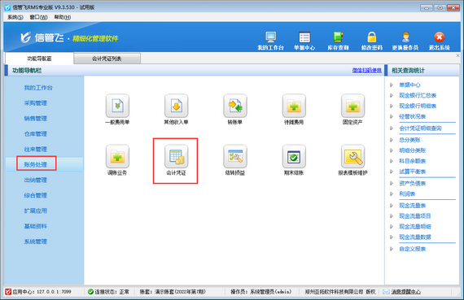Open 消息提醒中心 in the status bar
Screen dimensions: 464x300
pyautogui.click(x=405, y=292)
